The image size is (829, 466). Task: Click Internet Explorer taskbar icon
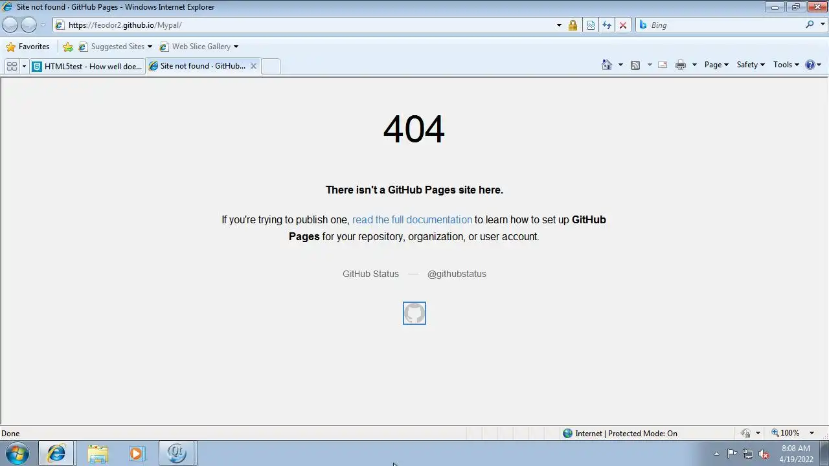pyautogui.click(x=56, y=454)
